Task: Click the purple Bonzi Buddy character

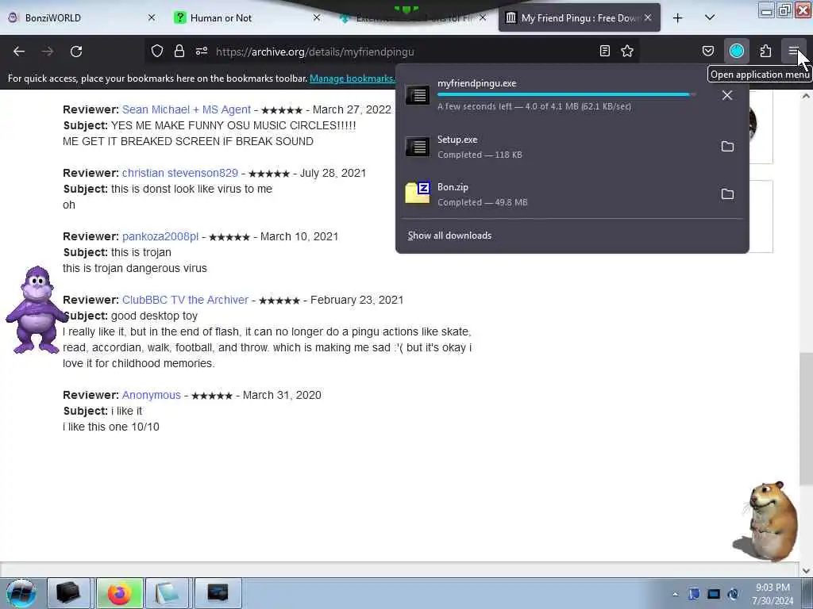Action: [35, 310]
